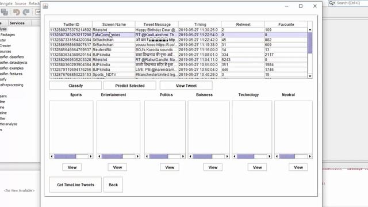Click timing cell 2019-05-27 10:55:00.0
The width and height of the screenshot is (368, 207).
point(200,64)
